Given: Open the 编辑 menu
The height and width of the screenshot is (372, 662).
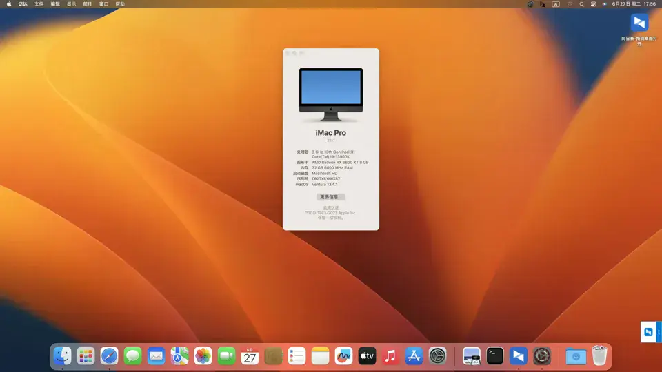Looking at the screenshot, I should coord(55,4).
